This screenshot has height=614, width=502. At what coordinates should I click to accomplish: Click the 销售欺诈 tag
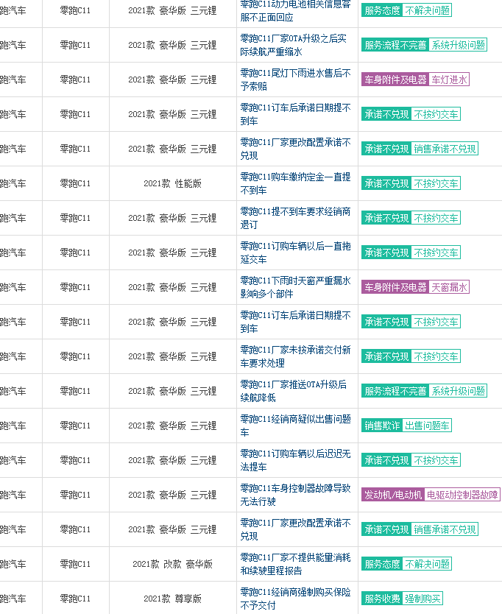[x=382, y=426]
